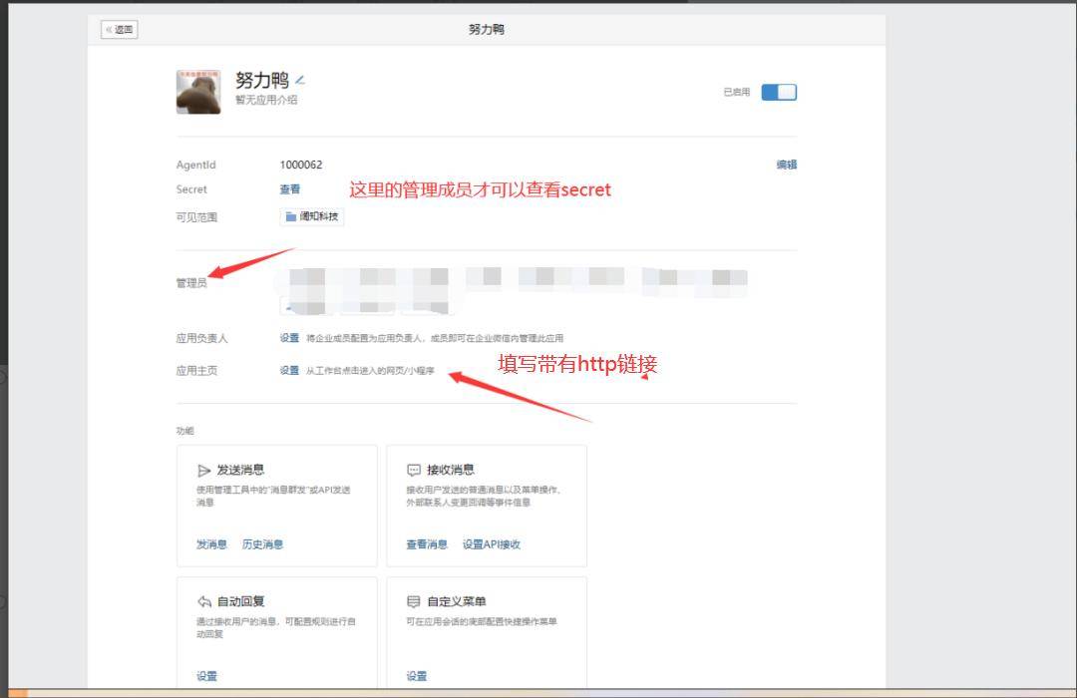Image resolution: width=1077 pixels, height=698 pixels.
Task: Click the 自定义菜单 menu icon
Action: click(414, 601)
